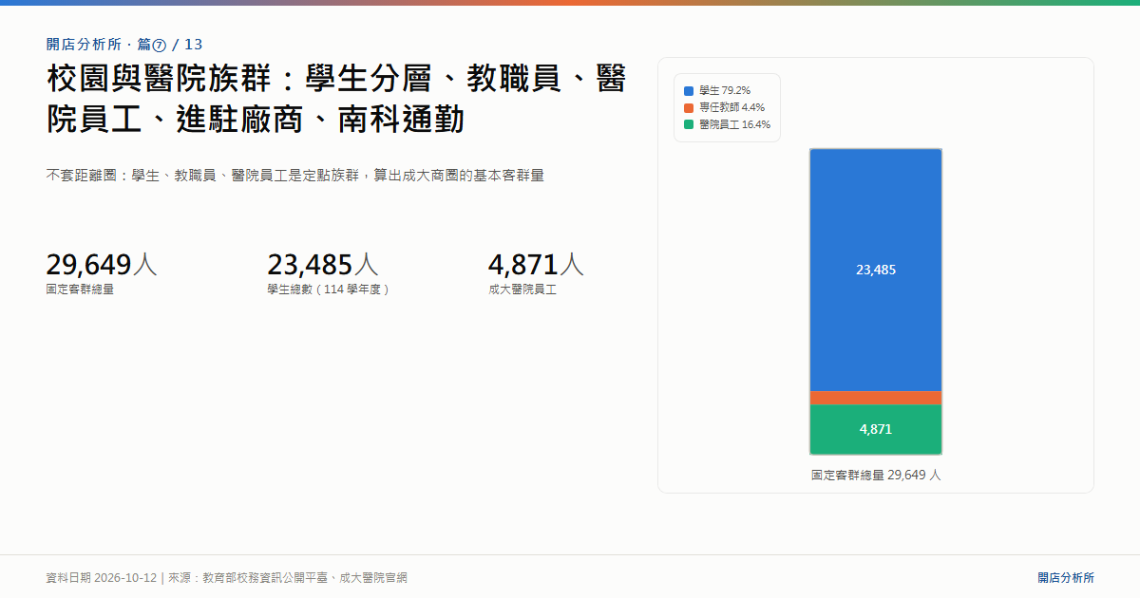Click the thin orange bar segment
The image size is (1140, 598).
pyautogui.click(x=876, y=398)
